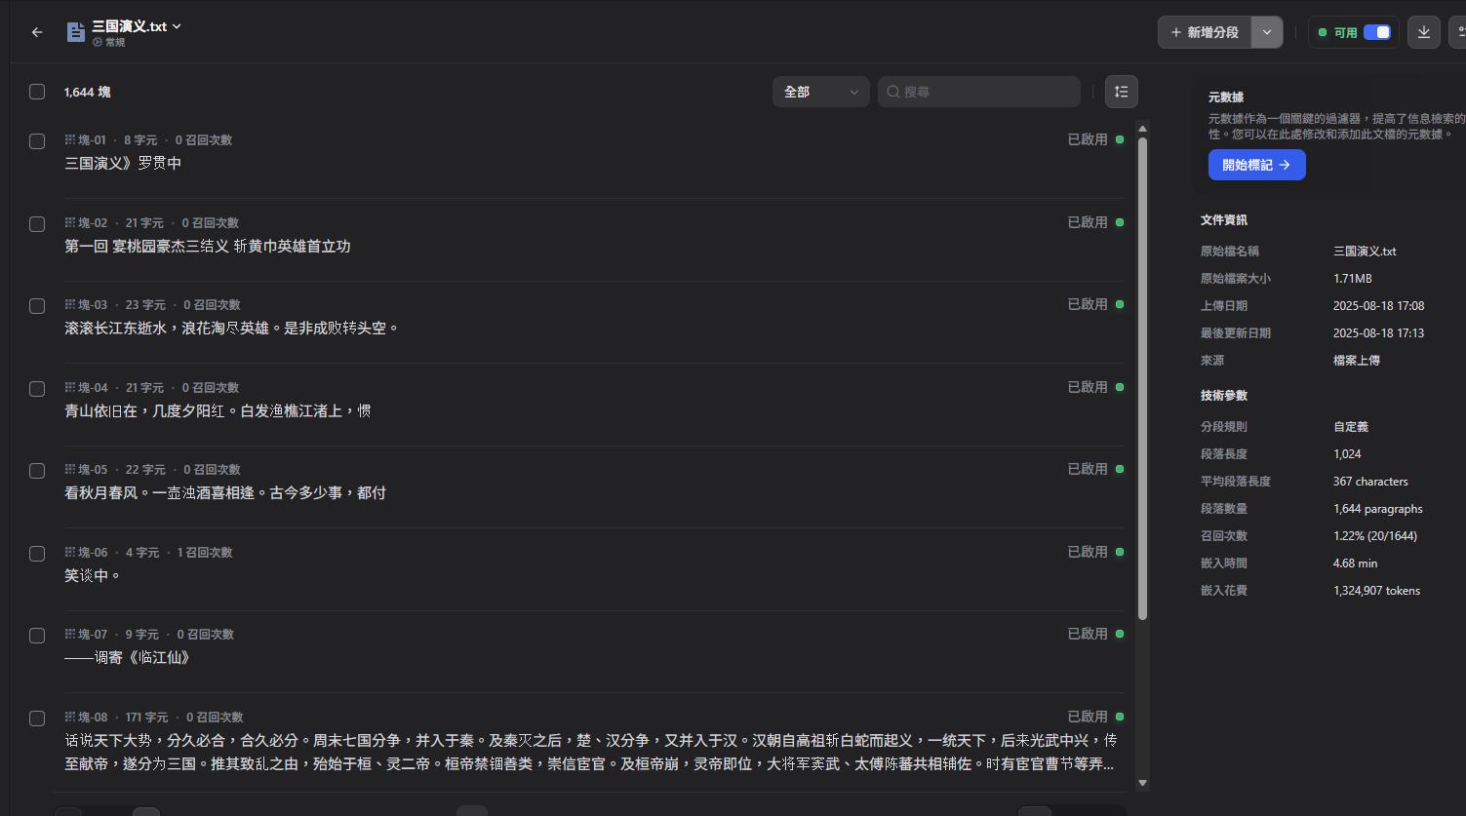Click the settings icon at the top-right corner
This screenshot has height=816, width=1466.
(1460, 31)
